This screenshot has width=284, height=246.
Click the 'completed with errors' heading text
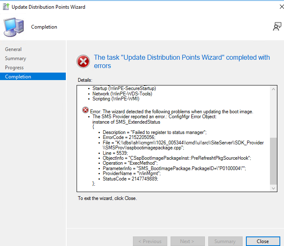[x=182, y=61]
